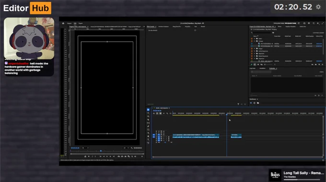The image size is (326, 182).
Task: Toggle V1 track targeting button
Action: click(x=159, y=135)
